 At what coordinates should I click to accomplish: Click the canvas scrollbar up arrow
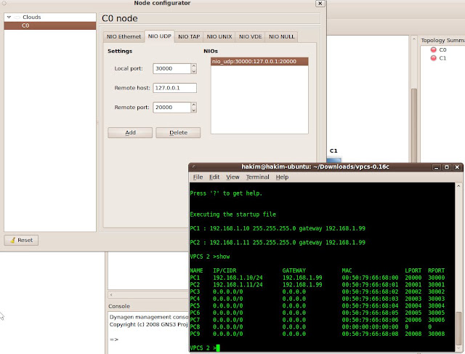tap(414, 39)
